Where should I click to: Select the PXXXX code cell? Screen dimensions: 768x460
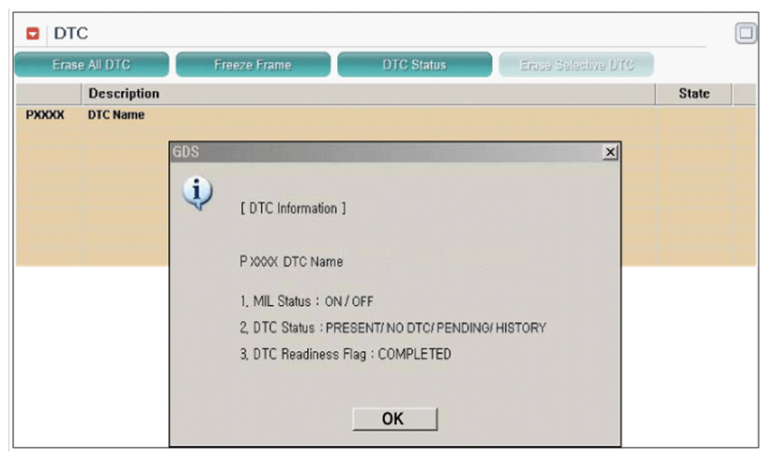pos(45,115)
